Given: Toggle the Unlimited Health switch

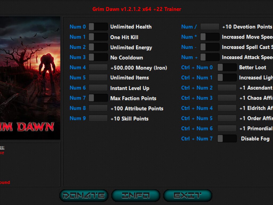Looking at the screenshot, I should click(98, 27).
